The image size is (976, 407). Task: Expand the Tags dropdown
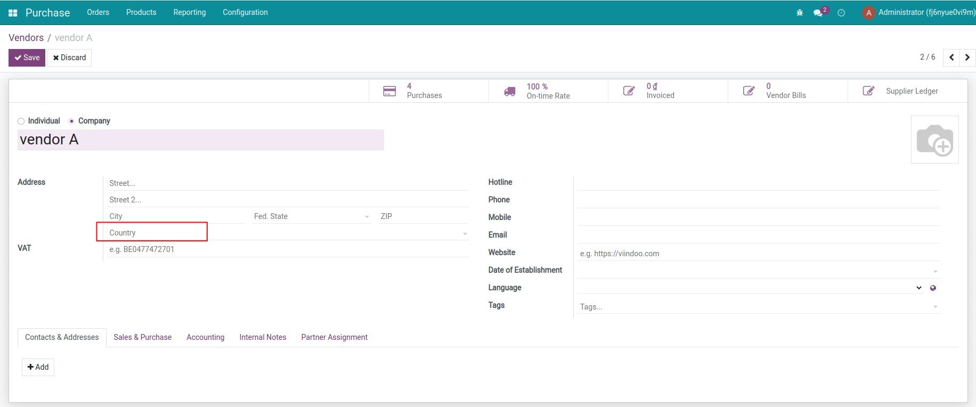[x=935, y=307]
